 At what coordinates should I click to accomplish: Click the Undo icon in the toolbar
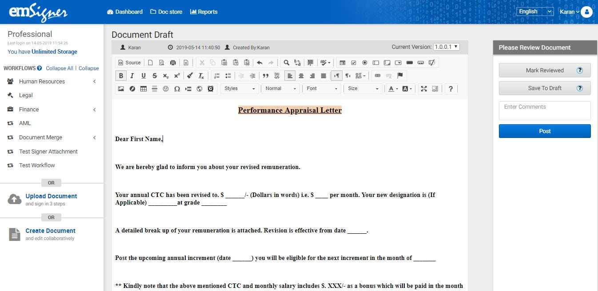[260, 63]
